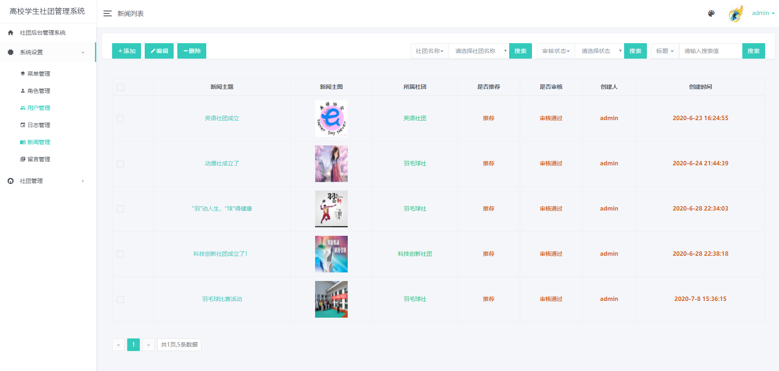The height and width of the screenshot is (371, 779).
Task: Open 社团后台管理系统 home menu item
Action: 48,33
